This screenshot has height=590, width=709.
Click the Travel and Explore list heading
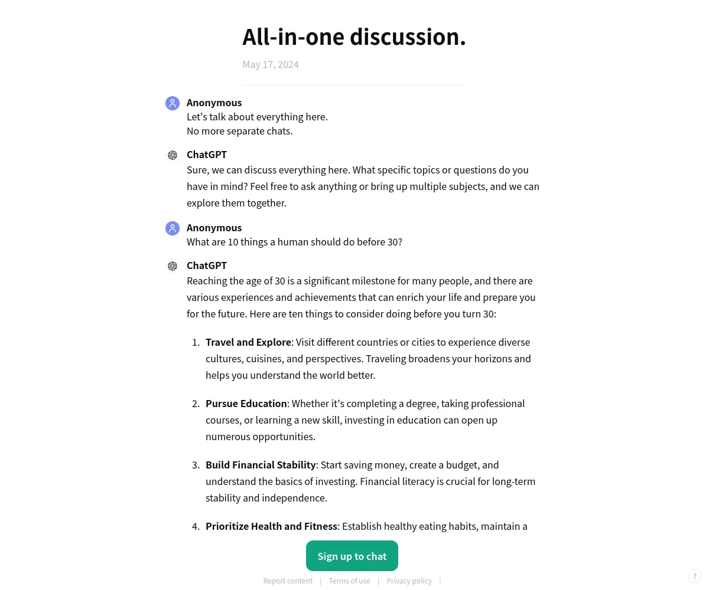248,342
